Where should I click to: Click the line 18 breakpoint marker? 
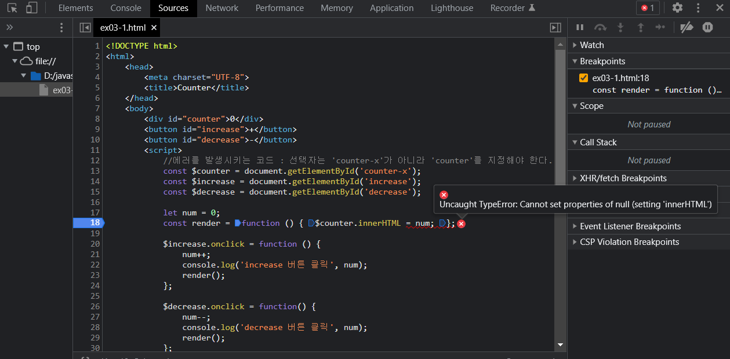coord(89,223)
